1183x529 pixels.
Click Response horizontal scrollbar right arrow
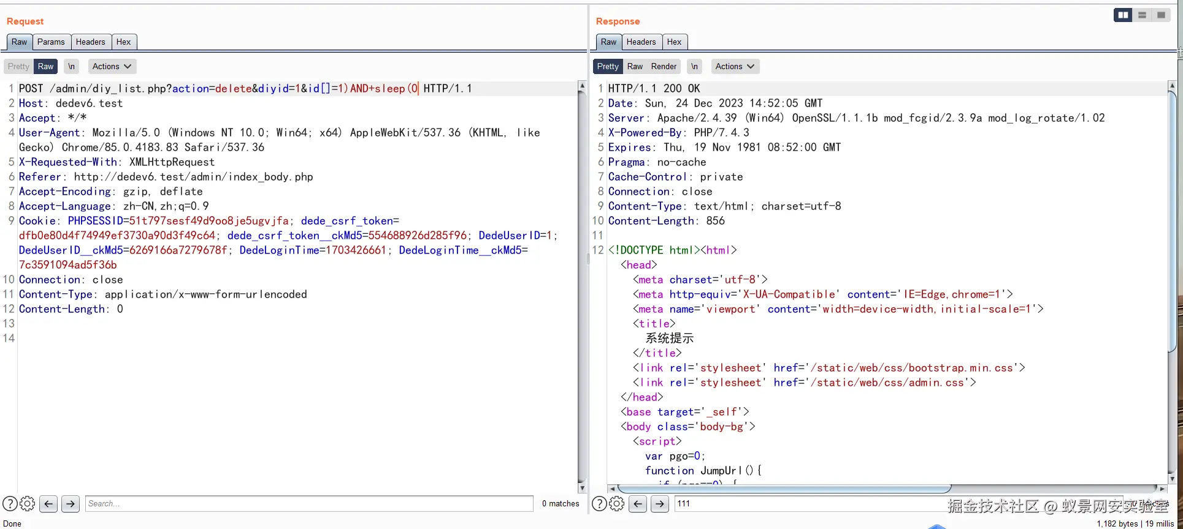[x=1162, y=489]
